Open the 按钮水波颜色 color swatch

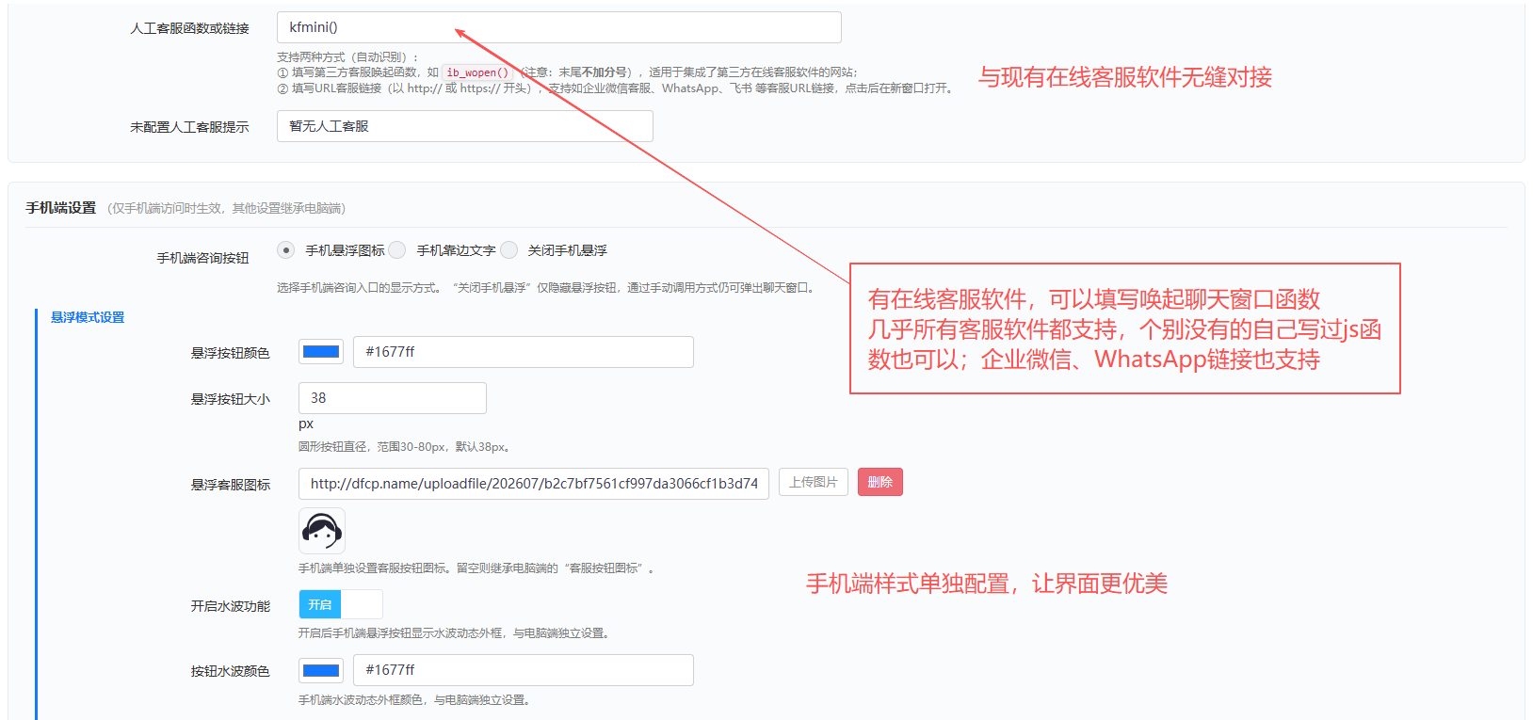(321, 670)
